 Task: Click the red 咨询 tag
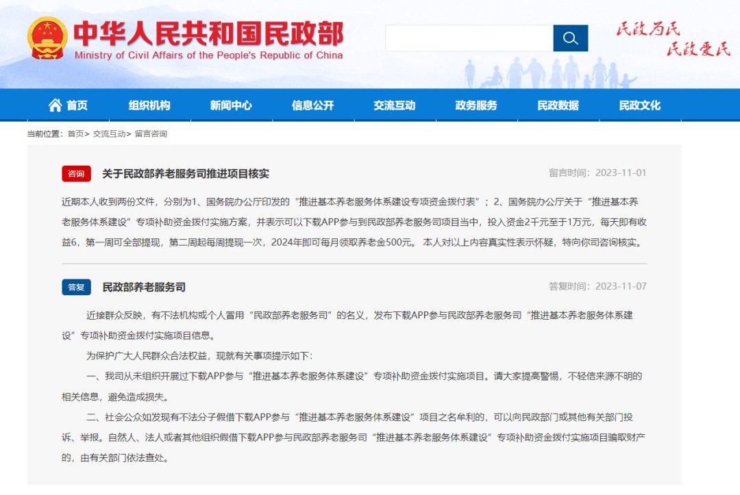pos(76,173)
